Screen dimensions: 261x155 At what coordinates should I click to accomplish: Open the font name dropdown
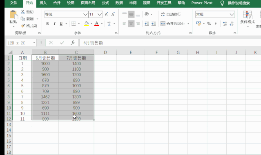(85, 14)
